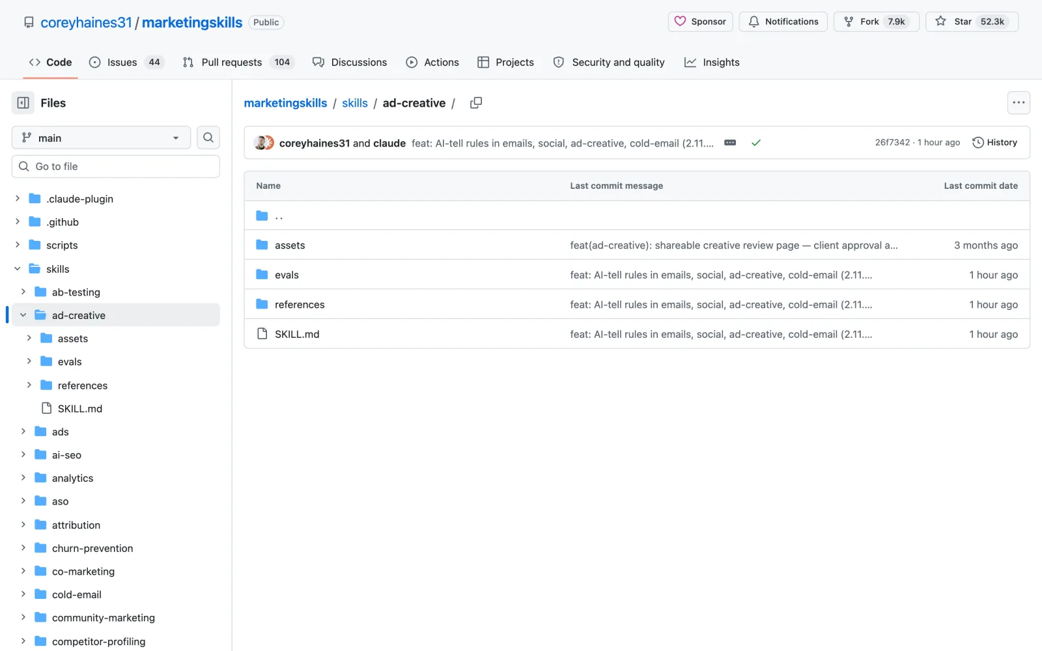
Task: Open the Insights tab
Action: point(712,62)
